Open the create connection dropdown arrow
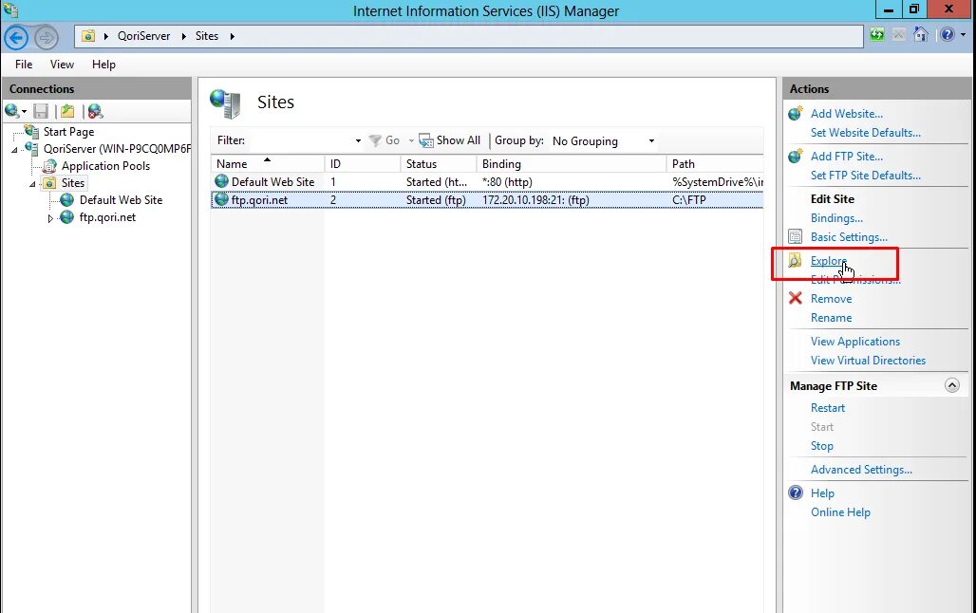 coord(25,112)
